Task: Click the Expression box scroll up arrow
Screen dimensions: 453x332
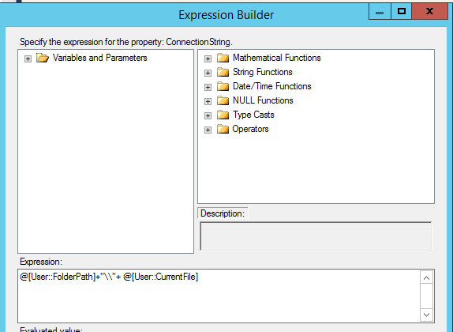Action: click(x=426, y=277)
